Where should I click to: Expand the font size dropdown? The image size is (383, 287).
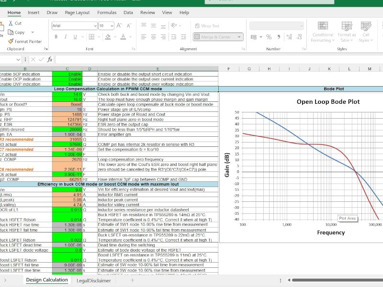111,26
